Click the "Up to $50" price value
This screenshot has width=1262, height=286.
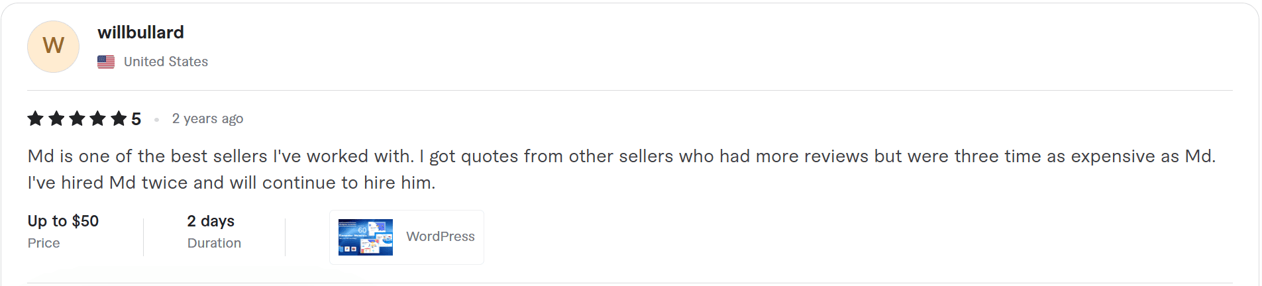point(63,221)
